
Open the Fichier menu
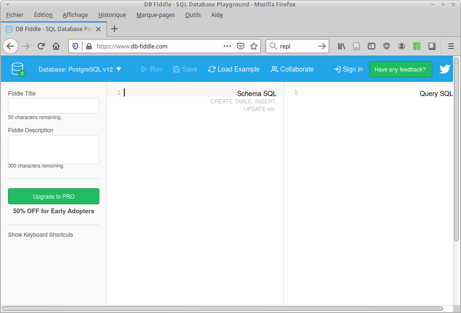15,15
